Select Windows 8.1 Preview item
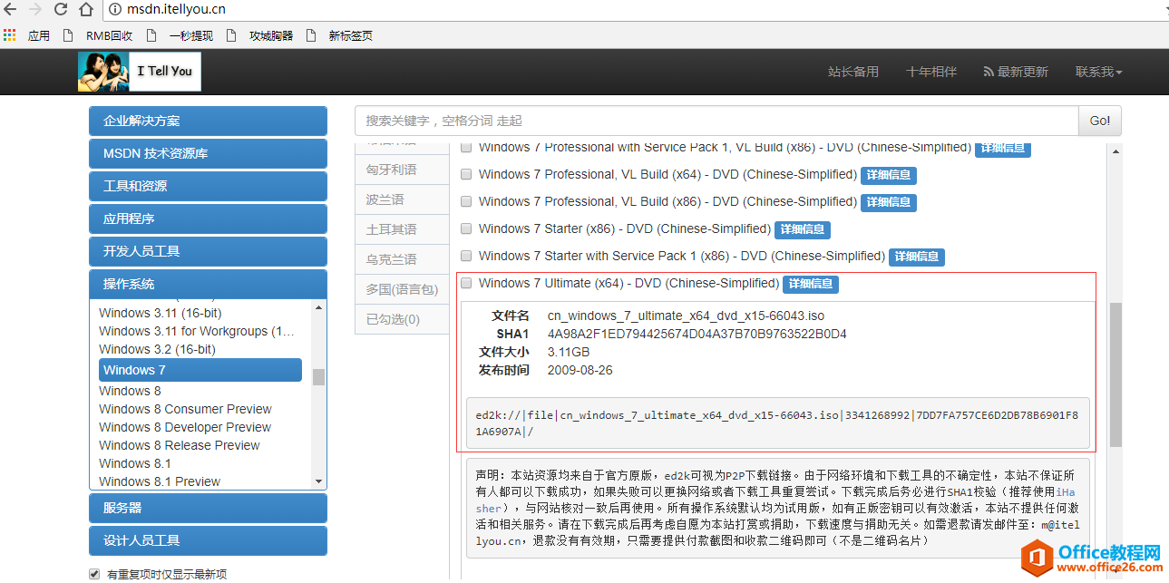This screenshot has height=583, width=1169. pyautogui.click(x=160, y=481)
